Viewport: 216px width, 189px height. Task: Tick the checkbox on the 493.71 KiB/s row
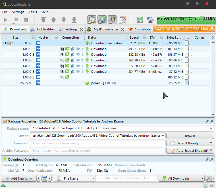click(187, 49)
